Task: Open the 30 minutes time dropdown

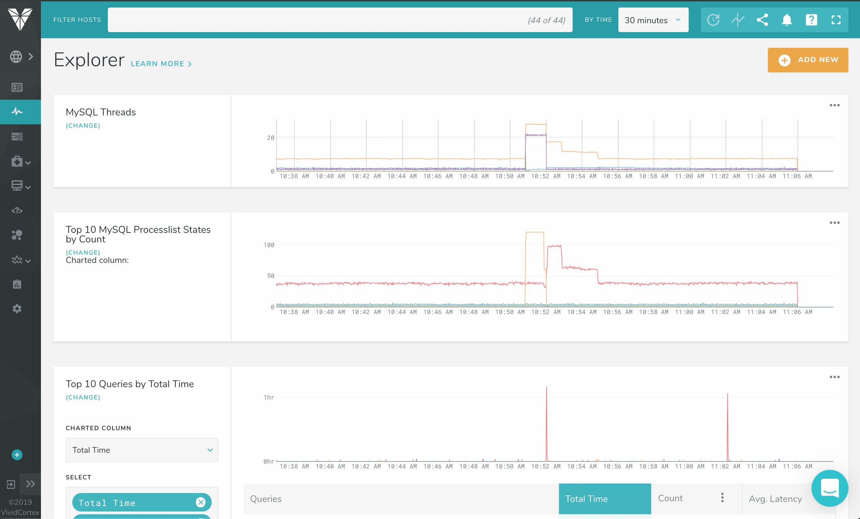Action: click(x=653, y=20)
